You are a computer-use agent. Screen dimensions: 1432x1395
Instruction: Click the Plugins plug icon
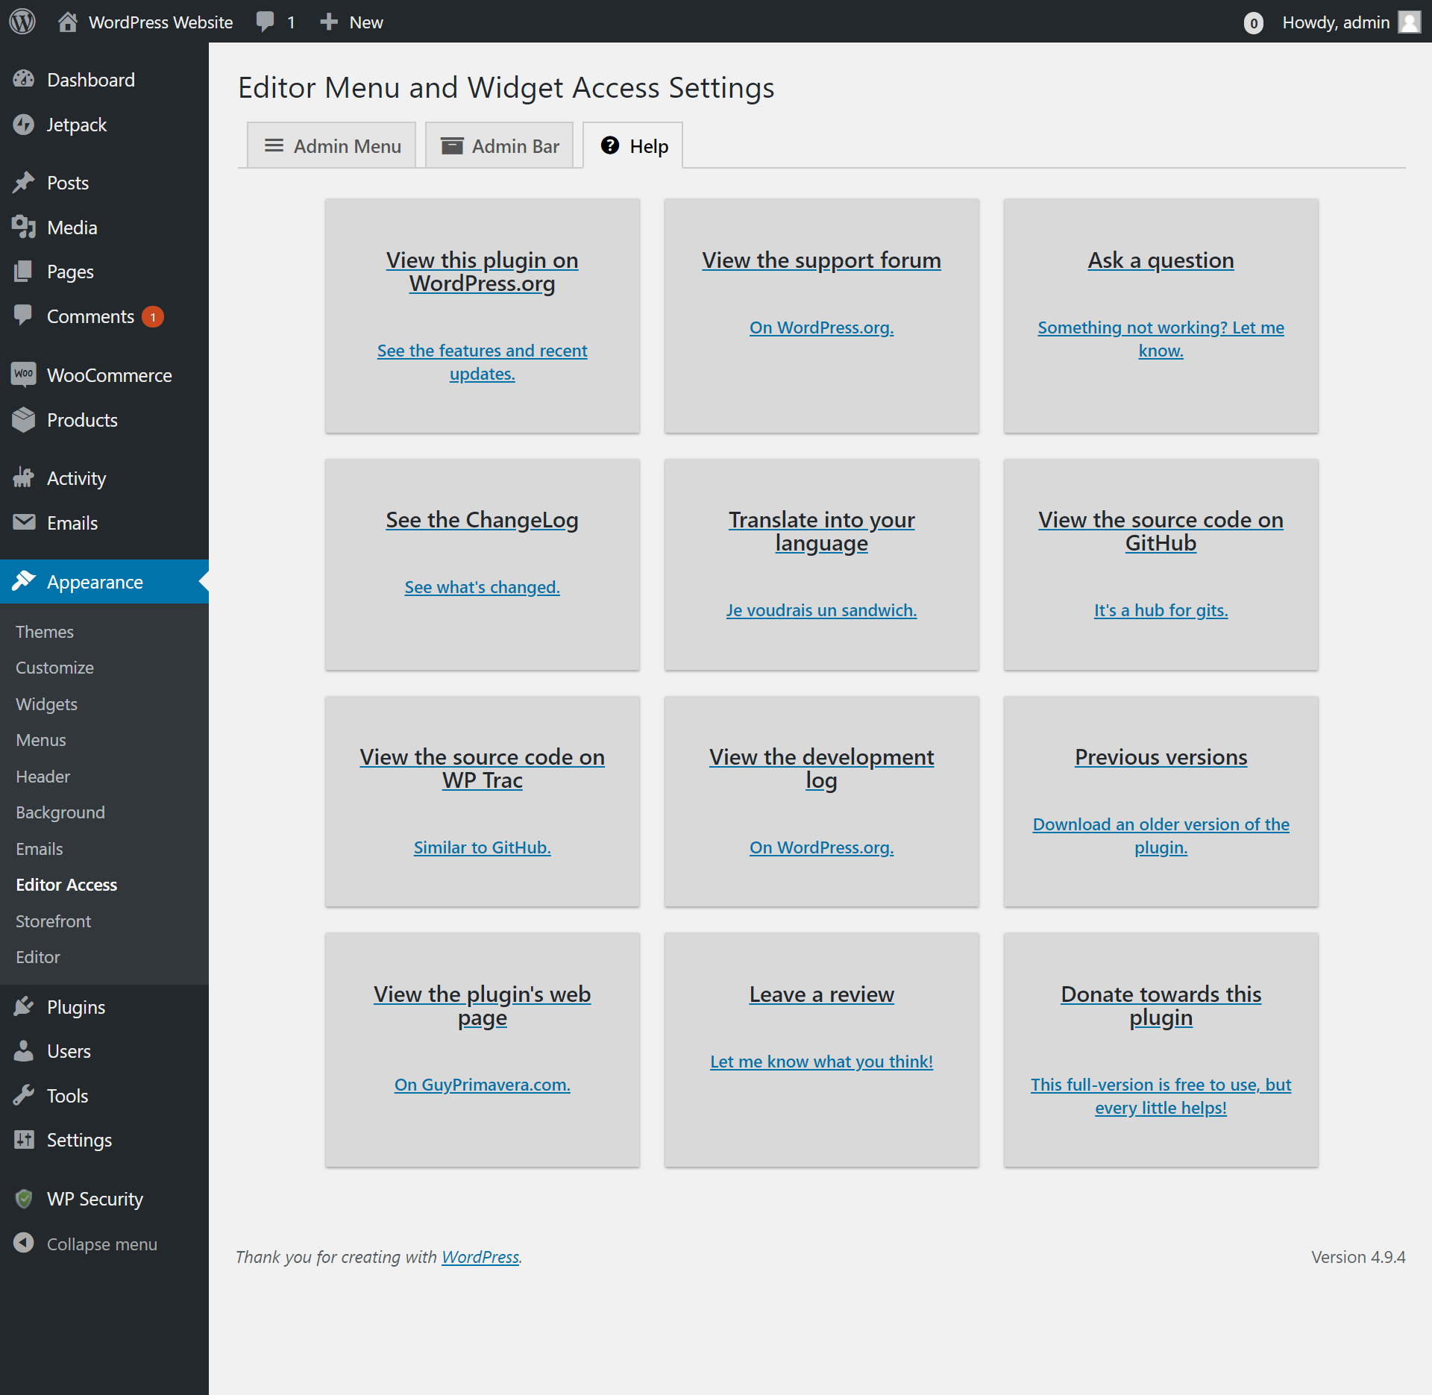(24, 1006)
